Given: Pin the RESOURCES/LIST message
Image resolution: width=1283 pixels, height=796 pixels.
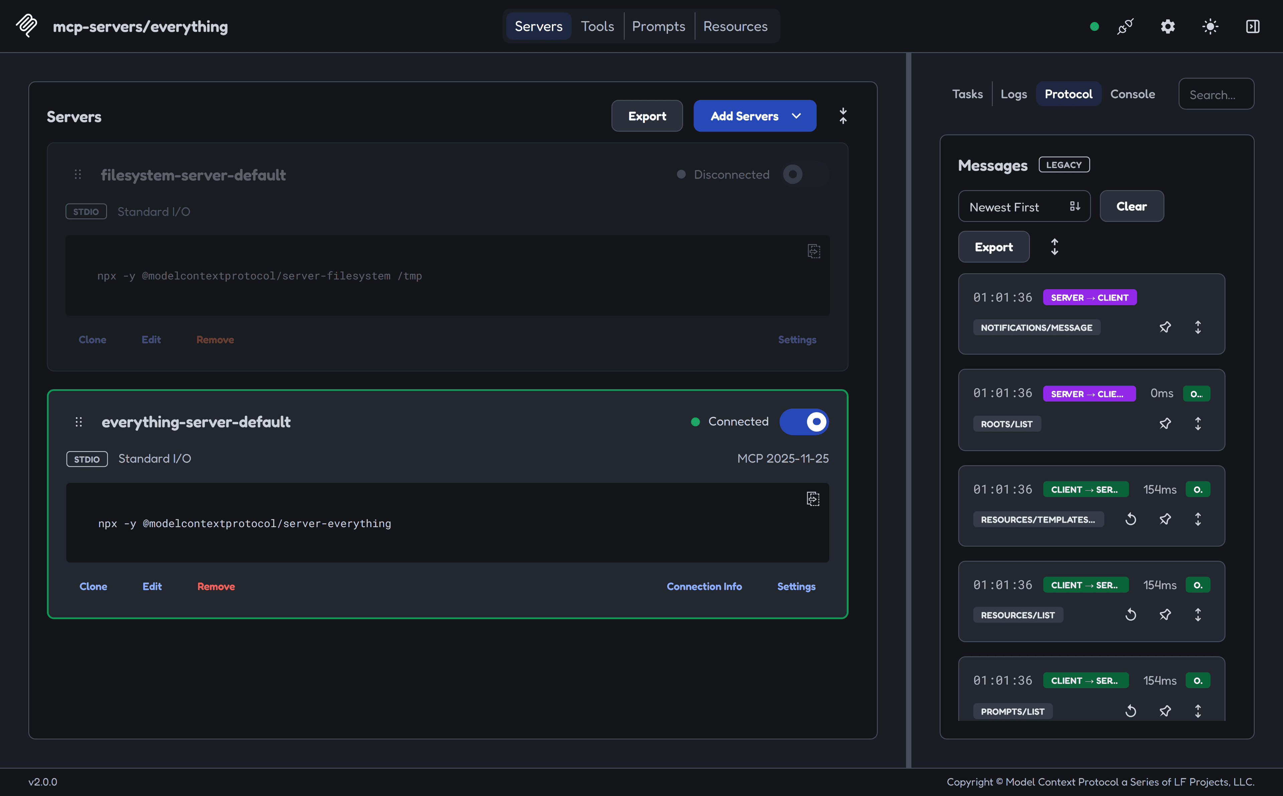Looking at the screenshot, I should point(1165,615).
